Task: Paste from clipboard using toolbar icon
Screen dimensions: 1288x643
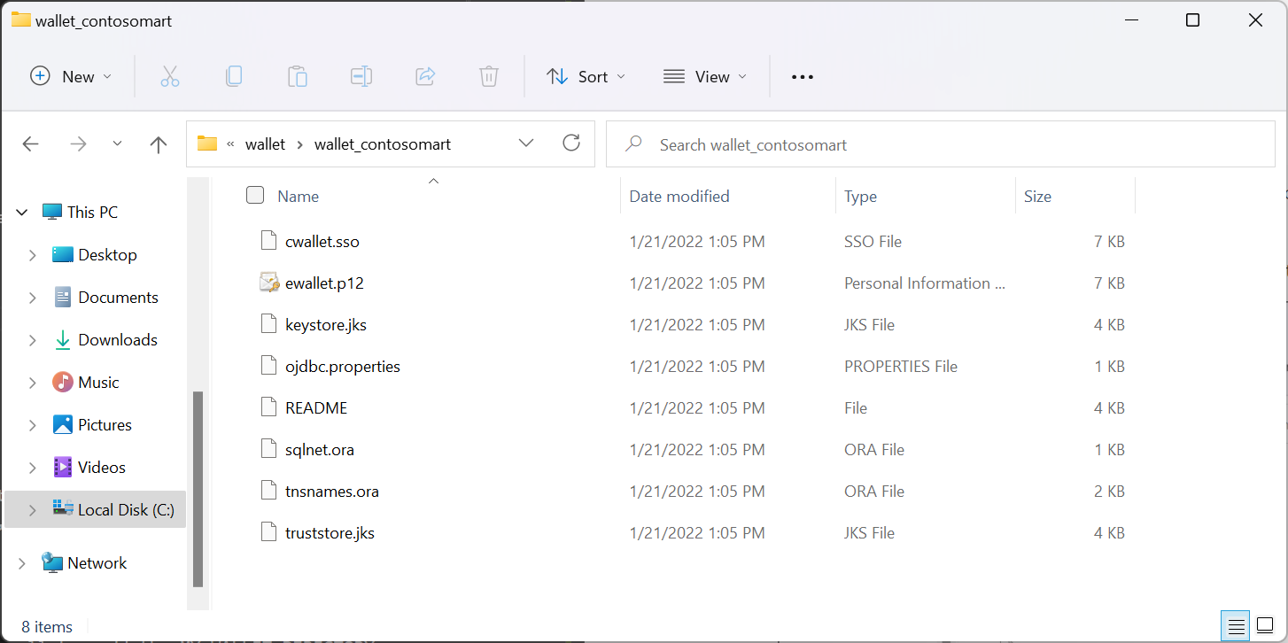Action: [x=298, y=76]
